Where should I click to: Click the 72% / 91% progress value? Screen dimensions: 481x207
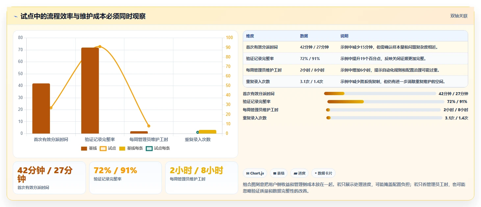[457, 102]
